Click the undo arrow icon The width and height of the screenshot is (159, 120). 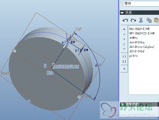(x=125, y=20)
